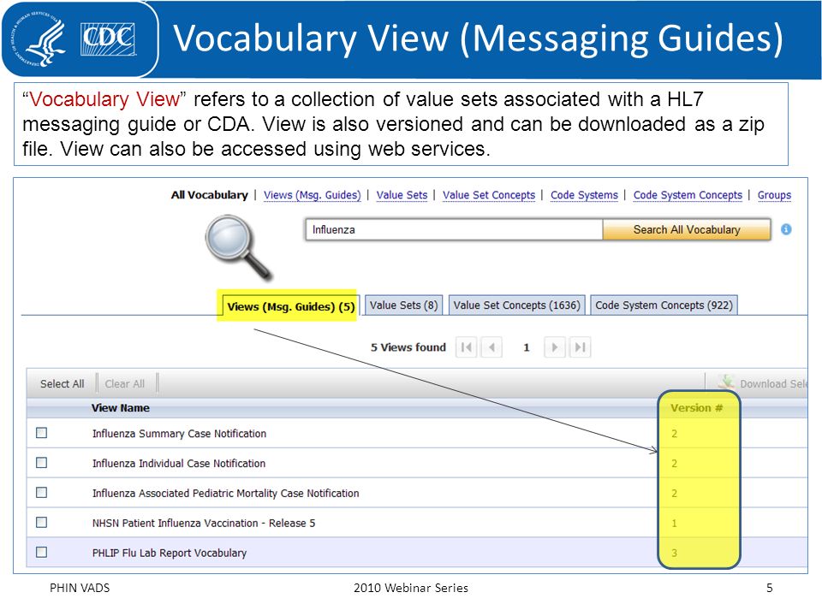Click the magnifying glass search icon
Viewport: 822px width, 616px height.
239,247
